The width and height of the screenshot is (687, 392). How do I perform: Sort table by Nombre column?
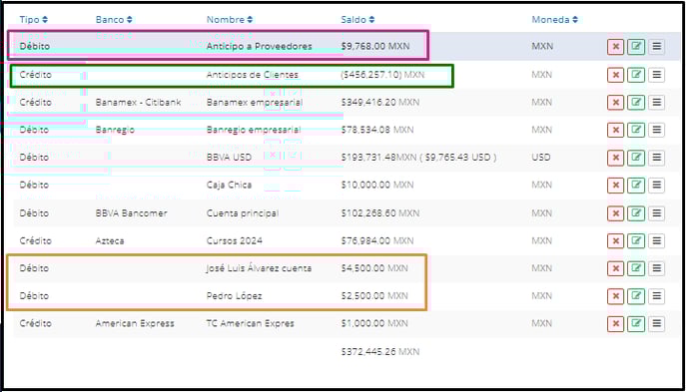pyautogui.click(x=230, y=20)
